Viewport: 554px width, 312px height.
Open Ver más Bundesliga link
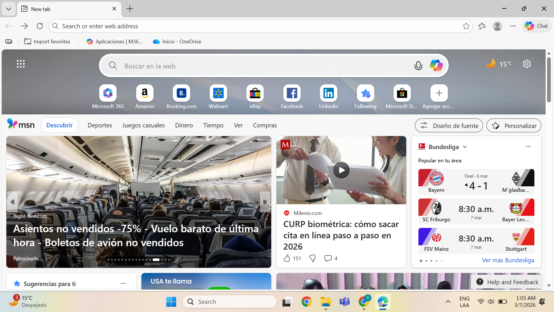(x=508, y=260)
